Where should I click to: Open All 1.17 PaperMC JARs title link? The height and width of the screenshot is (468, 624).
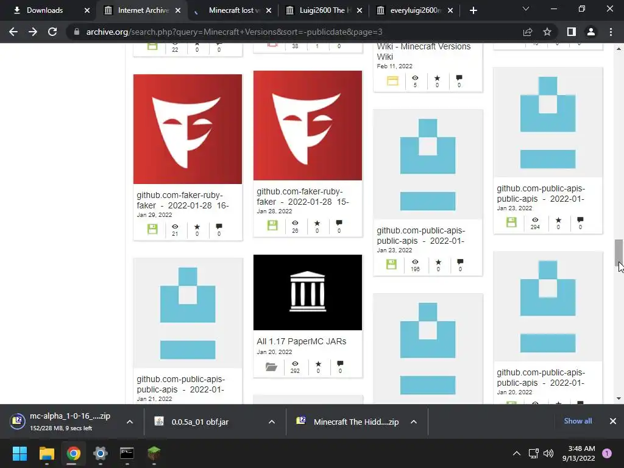tap(301, 341)
